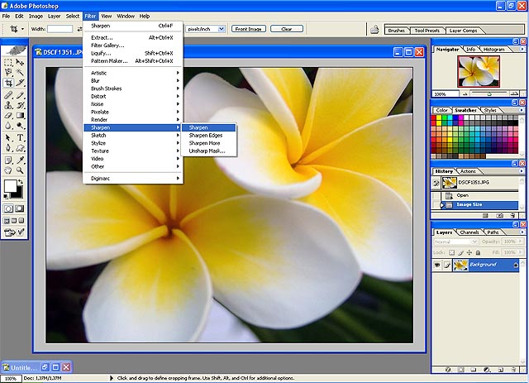Select the Hand tool
529x383 pixels.
click(8, 170)
